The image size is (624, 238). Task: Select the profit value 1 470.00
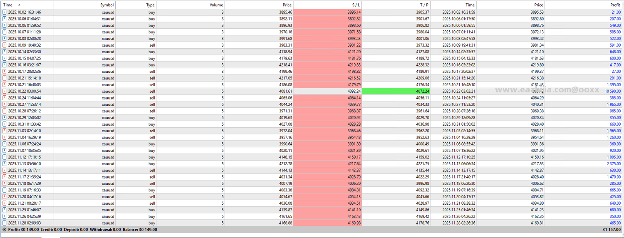[x=614, y=177]
